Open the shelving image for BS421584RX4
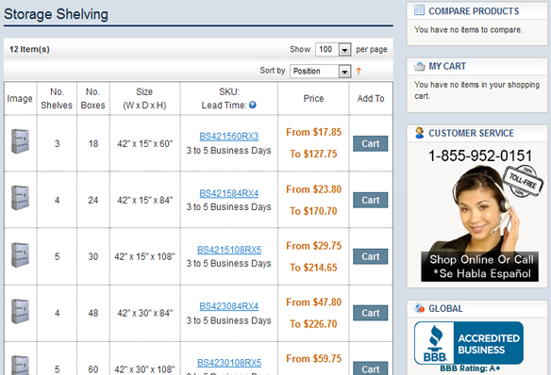This screenshot has width=551, height=375. pos(21,198)
